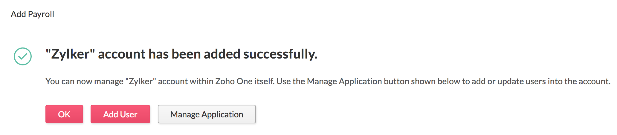
Task: Click the "Zylker" name in the heading
Action: click(x=70, y=54)
